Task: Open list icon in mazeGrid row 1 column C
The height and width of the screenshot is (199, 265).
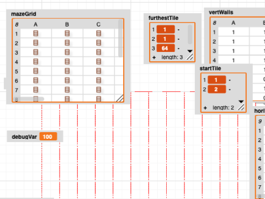Action: (99, 34)
